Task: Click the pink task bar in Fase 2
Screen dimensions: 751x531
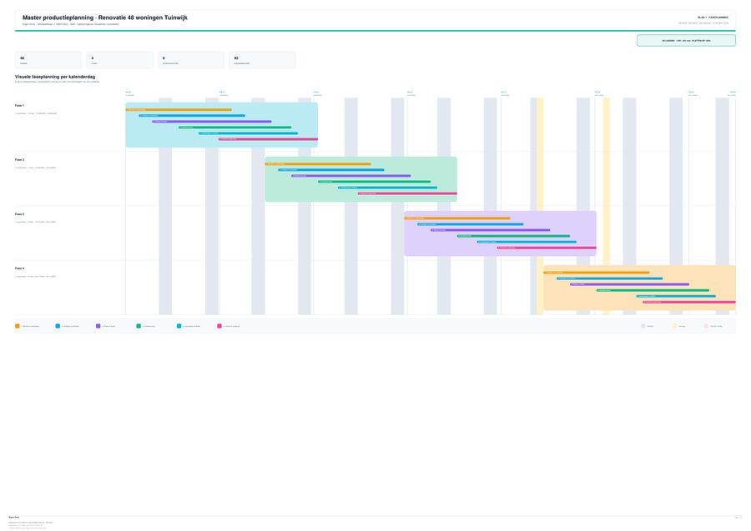Action: click(x=407, y=193)
